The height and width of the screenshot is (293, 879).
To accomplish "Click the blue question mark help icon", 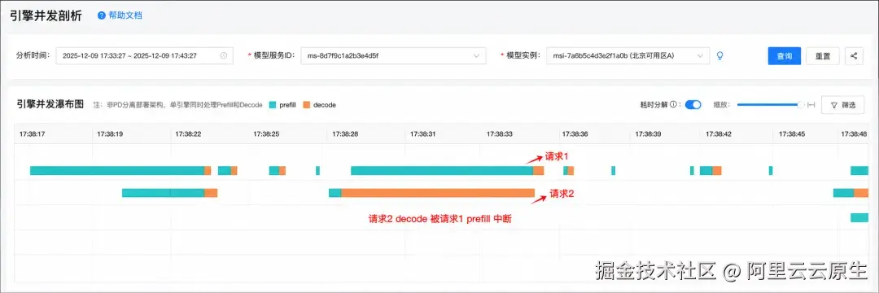I will point(102,15).
